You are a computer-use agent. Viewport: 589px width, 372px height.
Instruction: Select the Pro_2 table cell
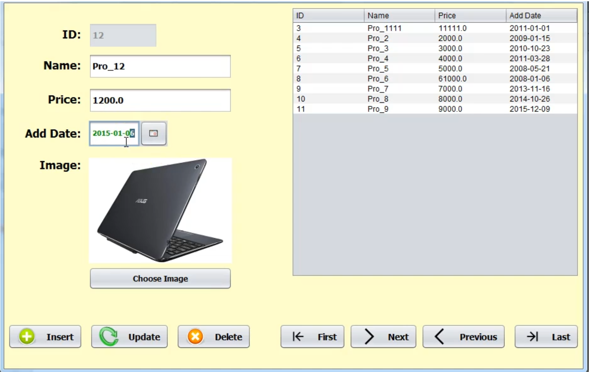[x=400, y=38]
